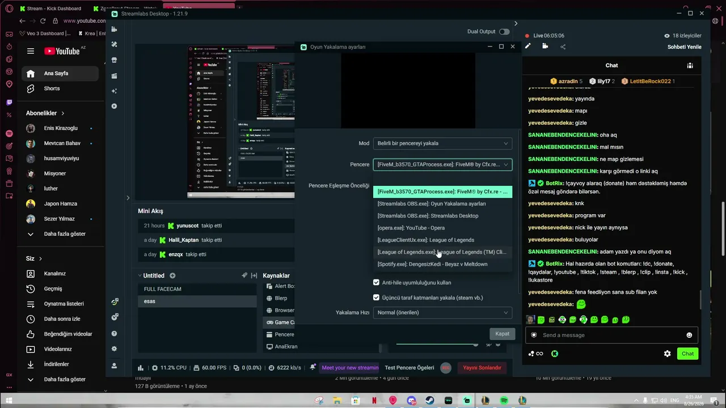
Task: Open the Editor icon in Streamlabs sidebar
Action: [x=114, y=29]
